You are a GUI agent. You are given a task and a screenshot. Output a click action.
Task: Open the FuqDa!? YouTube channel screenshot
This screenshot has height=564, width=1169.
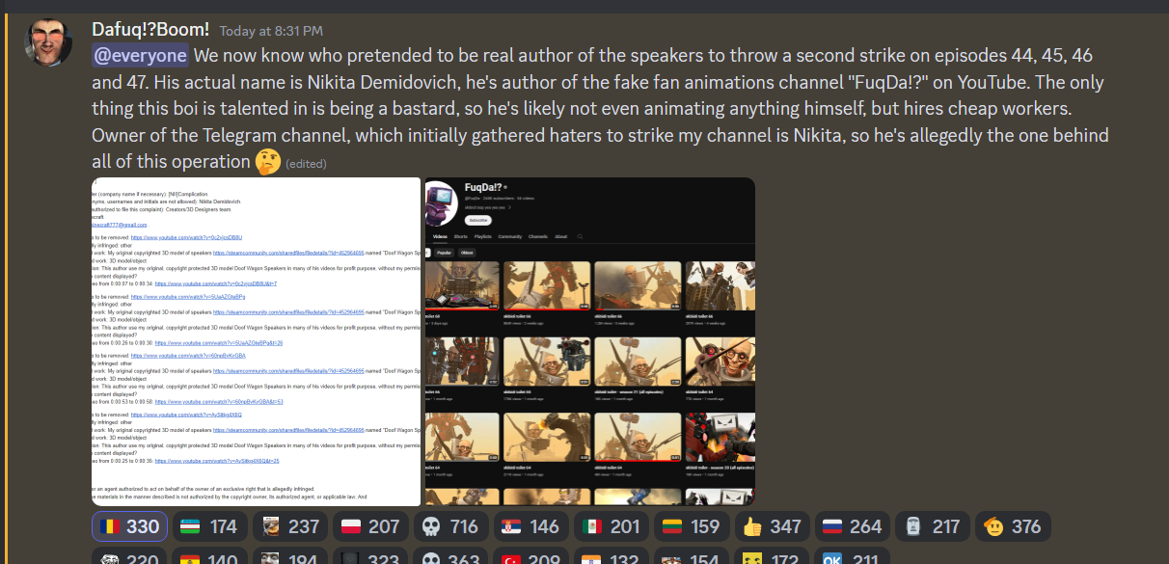coord(589,341)
